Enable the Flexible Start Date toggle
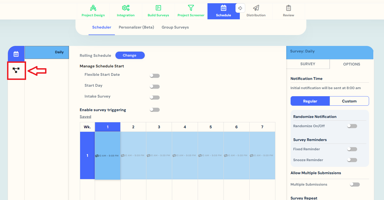This screenshot has width=384, height=200. [x=155, y=76]
